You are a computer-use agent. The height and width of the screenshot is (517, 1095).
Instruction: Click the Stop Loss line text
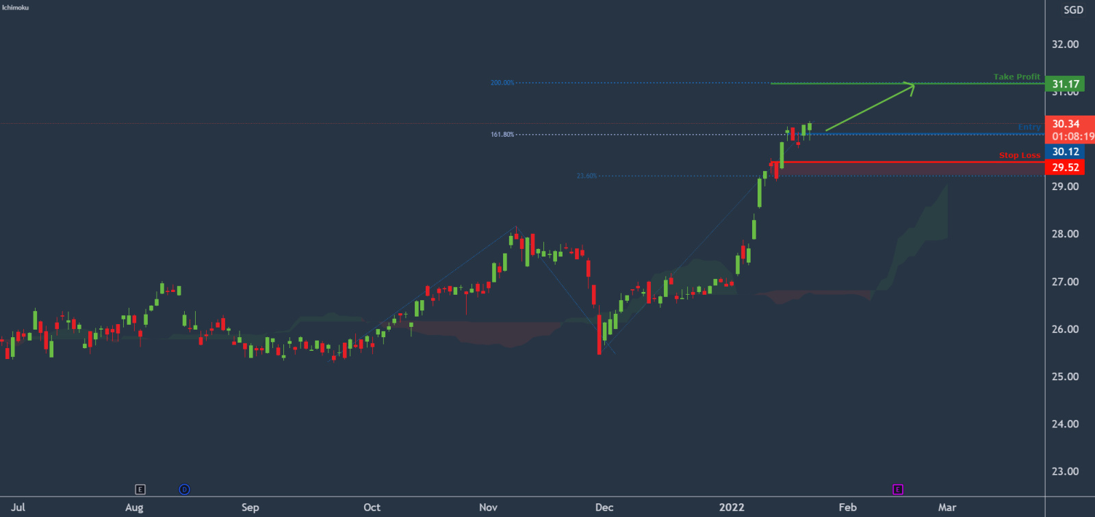tap(1019, 155)
